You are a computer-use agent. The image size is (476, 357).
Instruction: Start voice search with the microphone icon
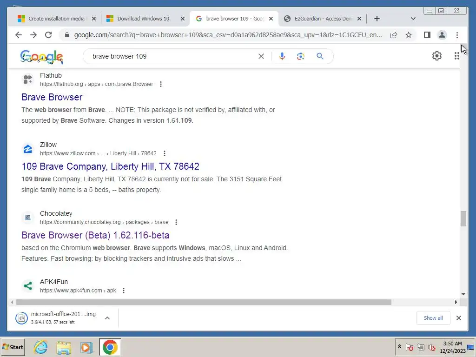point(282,56)
